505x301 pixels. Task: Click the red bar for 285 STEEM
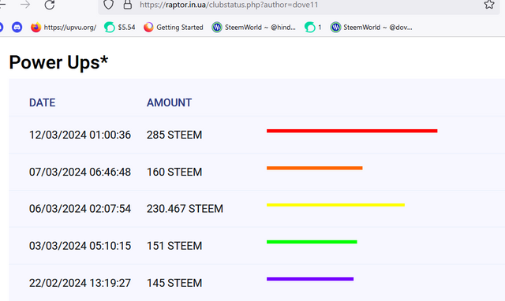click(352, 131)
